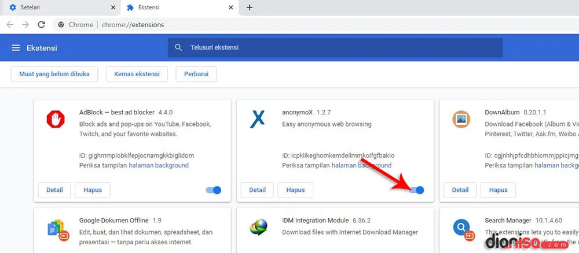Switch to the Setelan tab
The image size is (579, 253).
click(61, 8)
